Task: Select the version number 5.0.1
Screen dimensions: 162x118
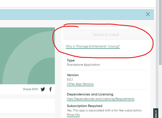Action: click(x=70, y=79)
